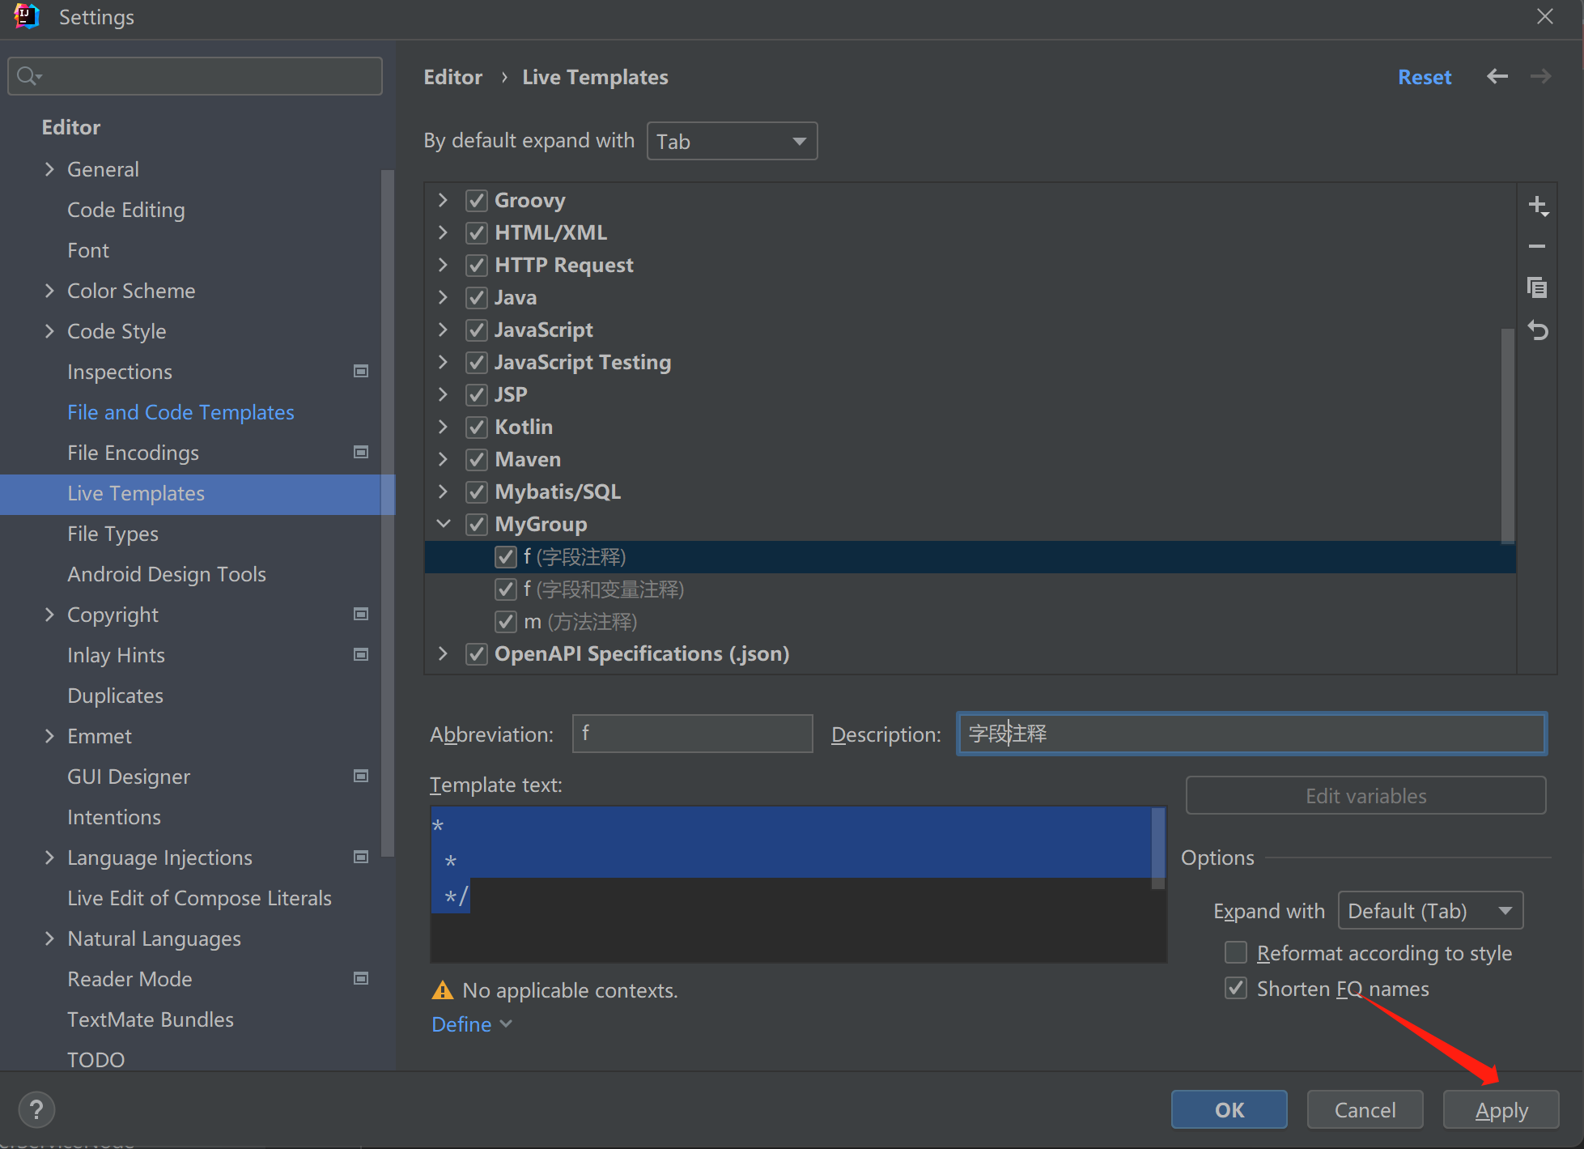Uncheck the HTML/XML template group

[x=477, y=232]
